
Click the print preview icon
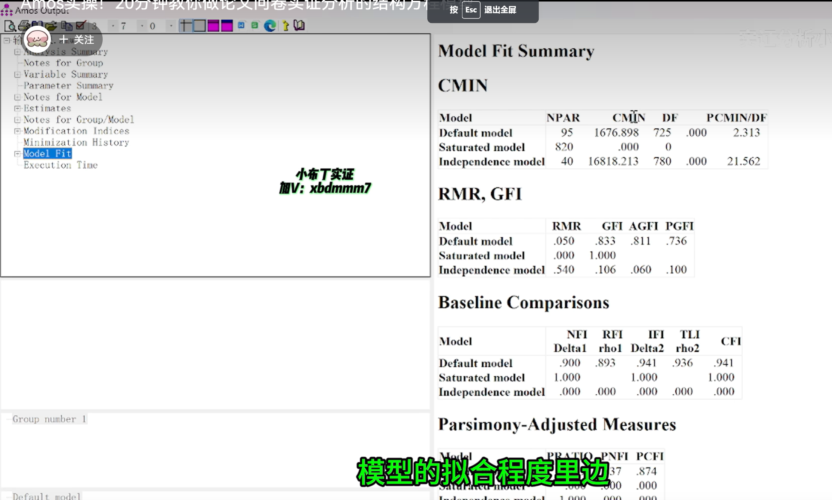point(10,26)
